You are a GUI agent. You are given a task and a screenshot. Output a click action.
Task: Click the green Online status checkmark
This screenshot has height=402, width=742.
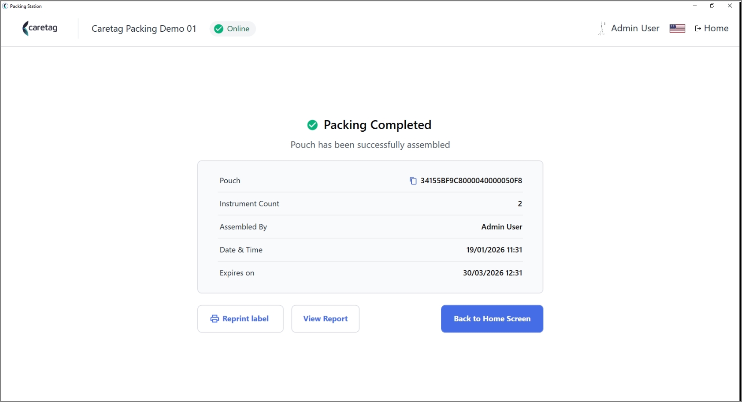point(219,29)
